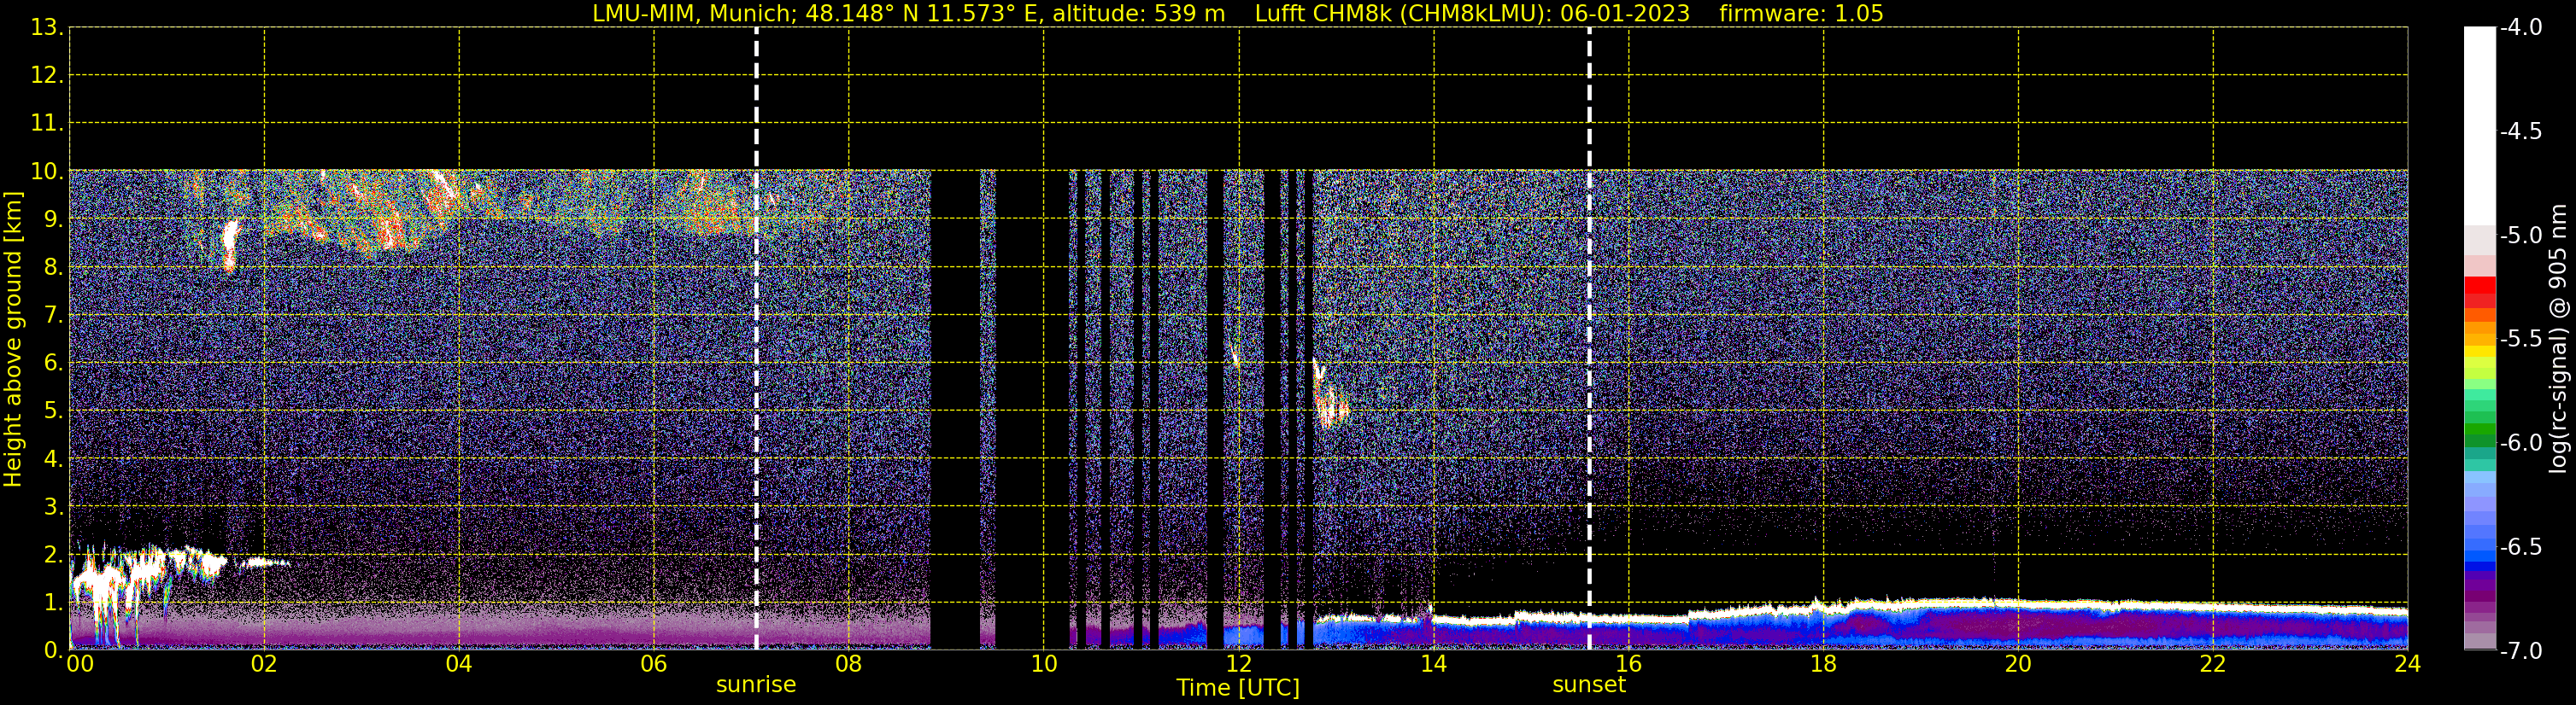Screen dimensions: 2576x705
Task: Click the 'sunset' label below the time axis
Action: pos(1589,685)
